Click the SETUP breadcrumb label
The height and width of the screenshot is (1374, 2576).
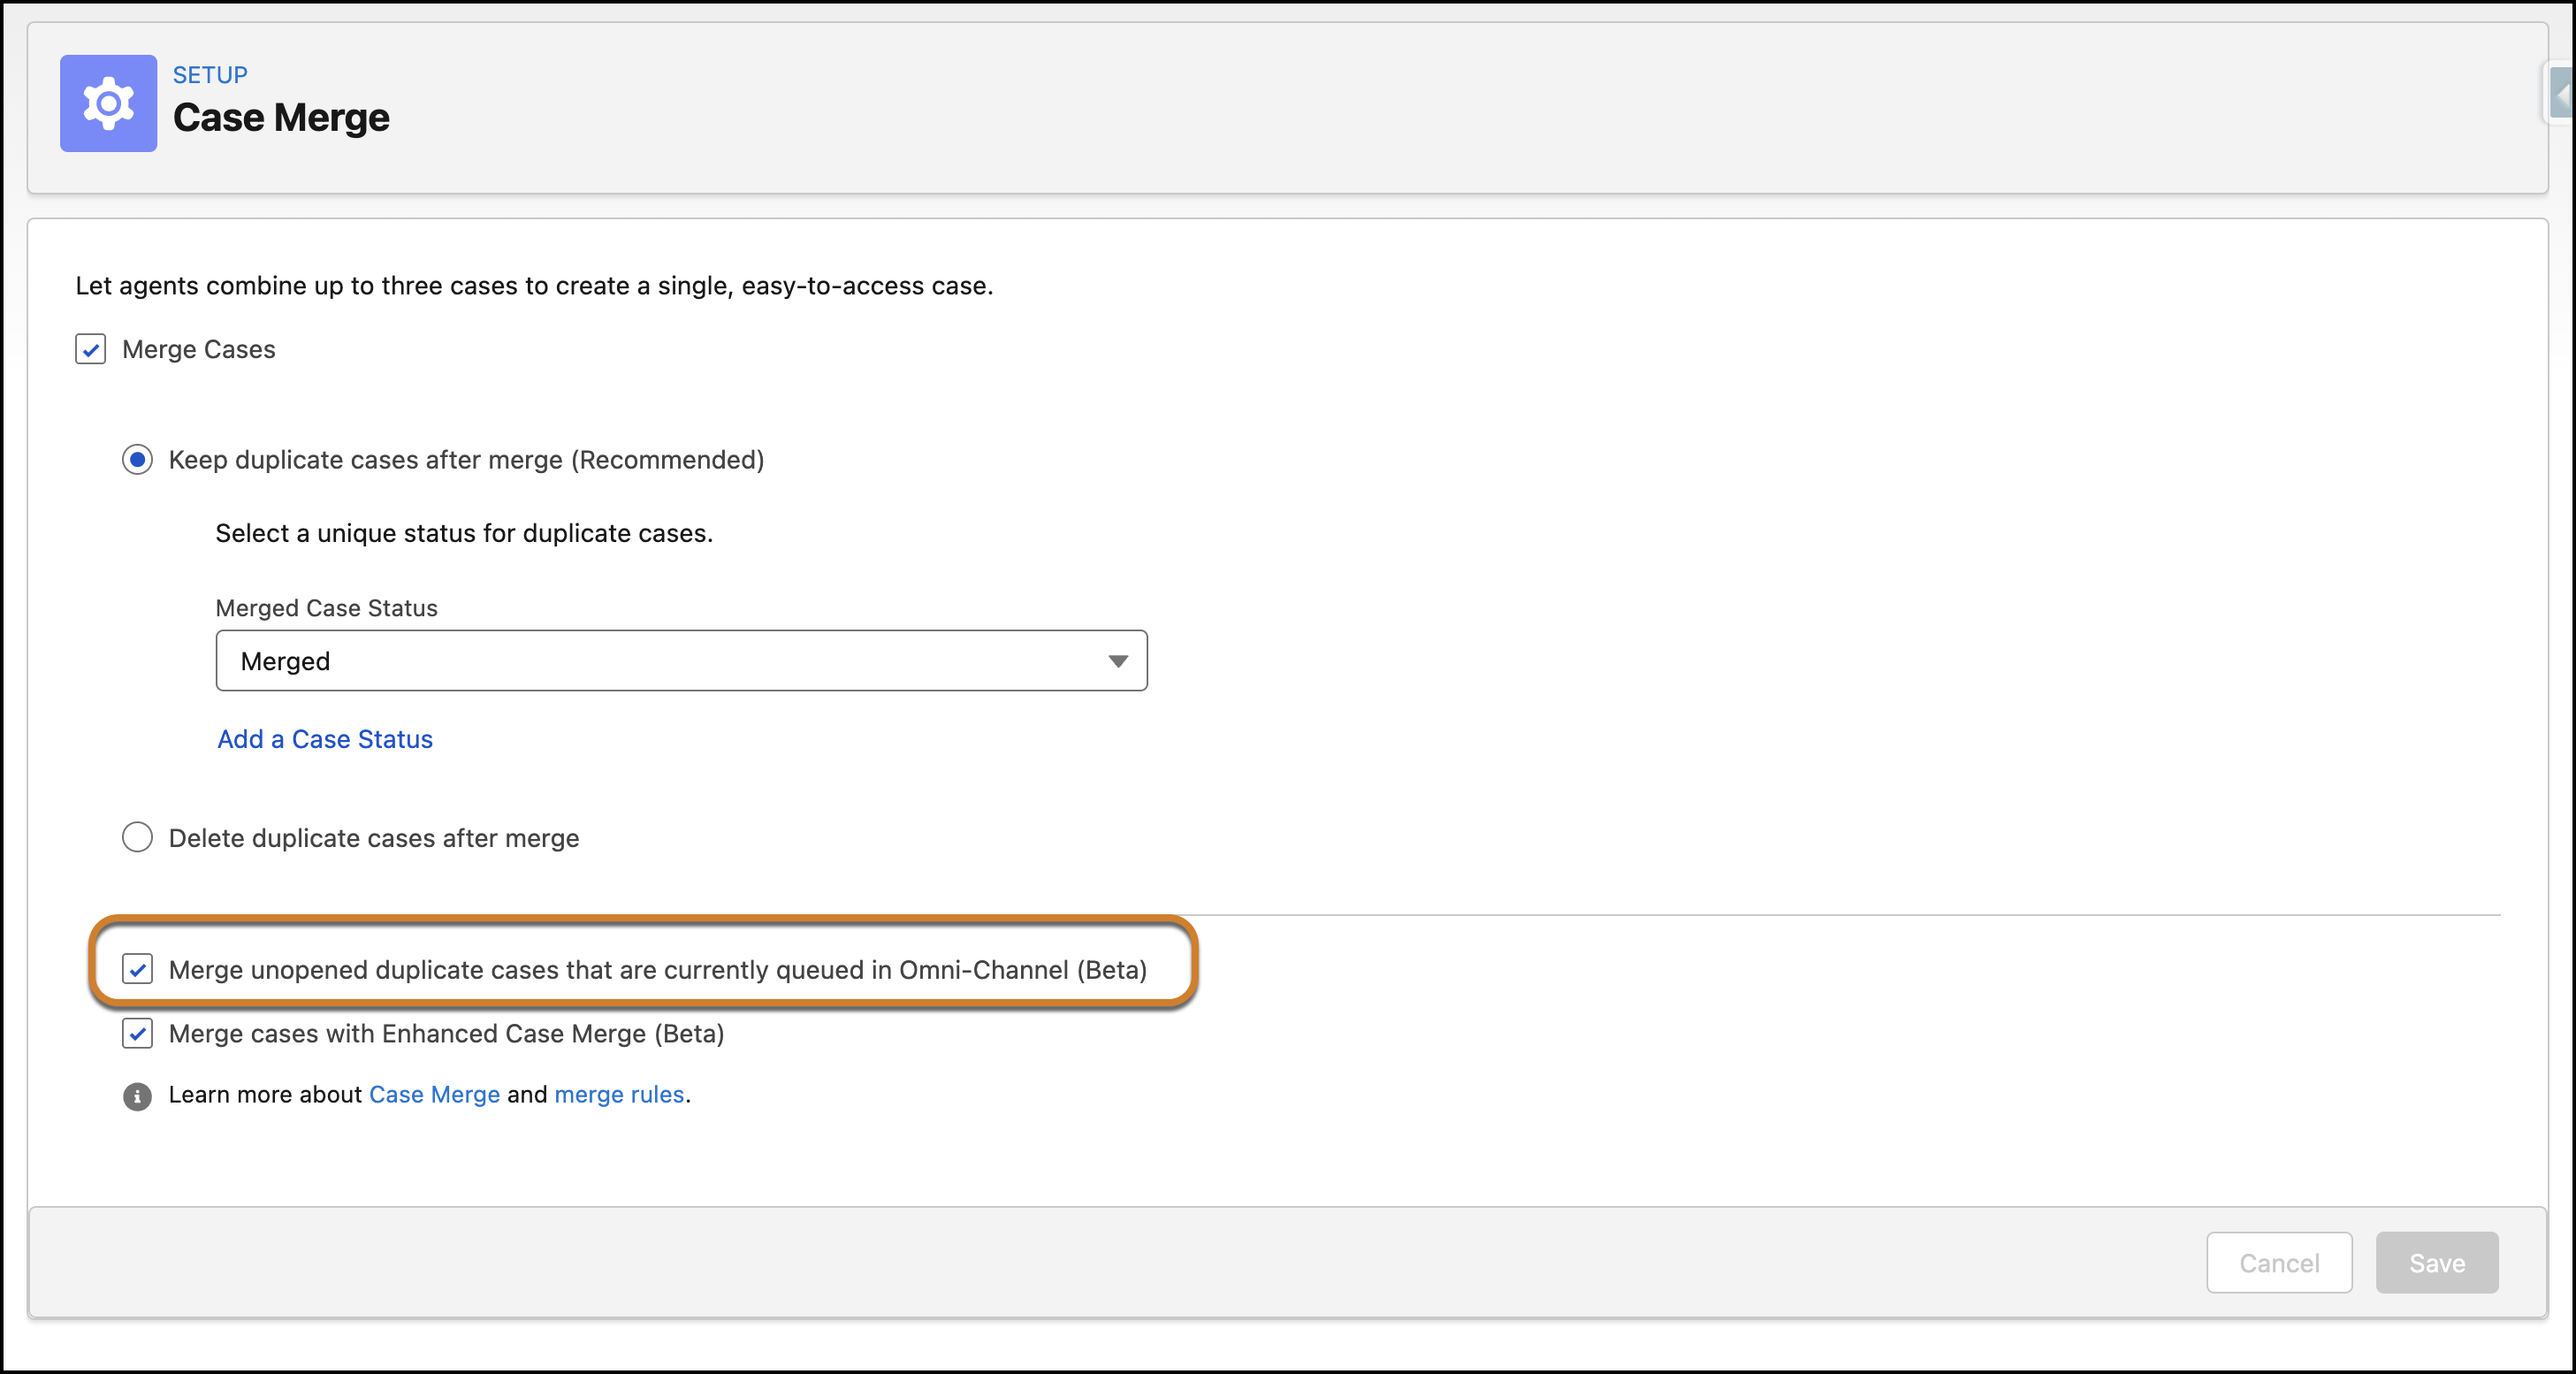tap(210, 75)
